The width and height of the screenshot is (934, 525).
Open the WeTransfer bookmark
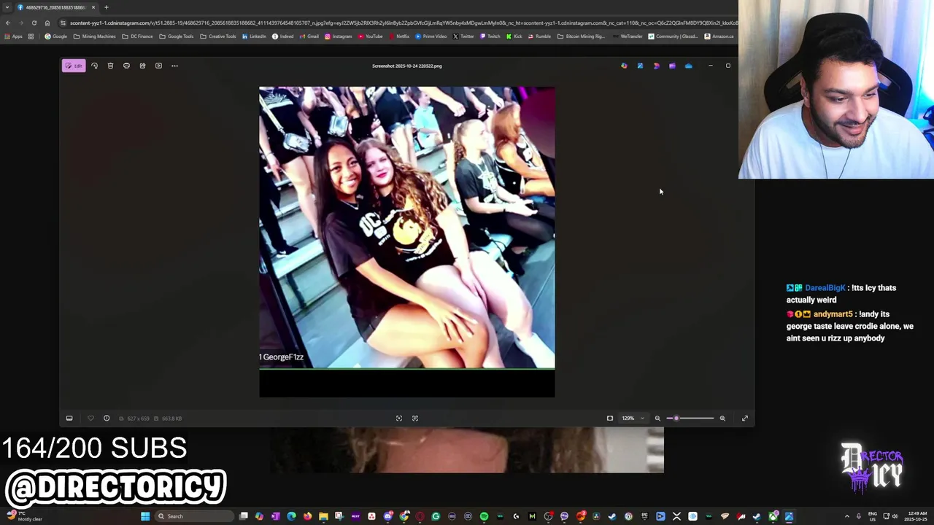[x=628, y=36]
